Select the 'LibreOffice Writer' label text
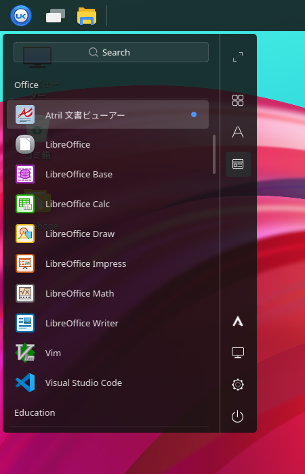This screenshot has height=474, width=305. (82, 323)
